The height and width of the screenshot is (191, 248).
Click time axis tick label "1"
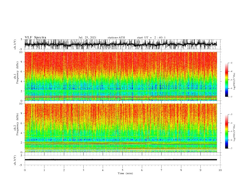coord(44,170)
